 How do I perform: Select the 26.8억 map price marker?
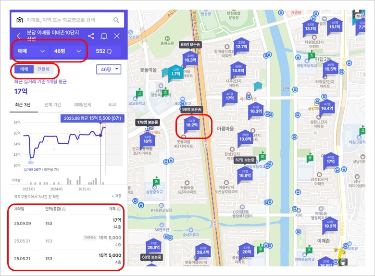coord(153,247)
